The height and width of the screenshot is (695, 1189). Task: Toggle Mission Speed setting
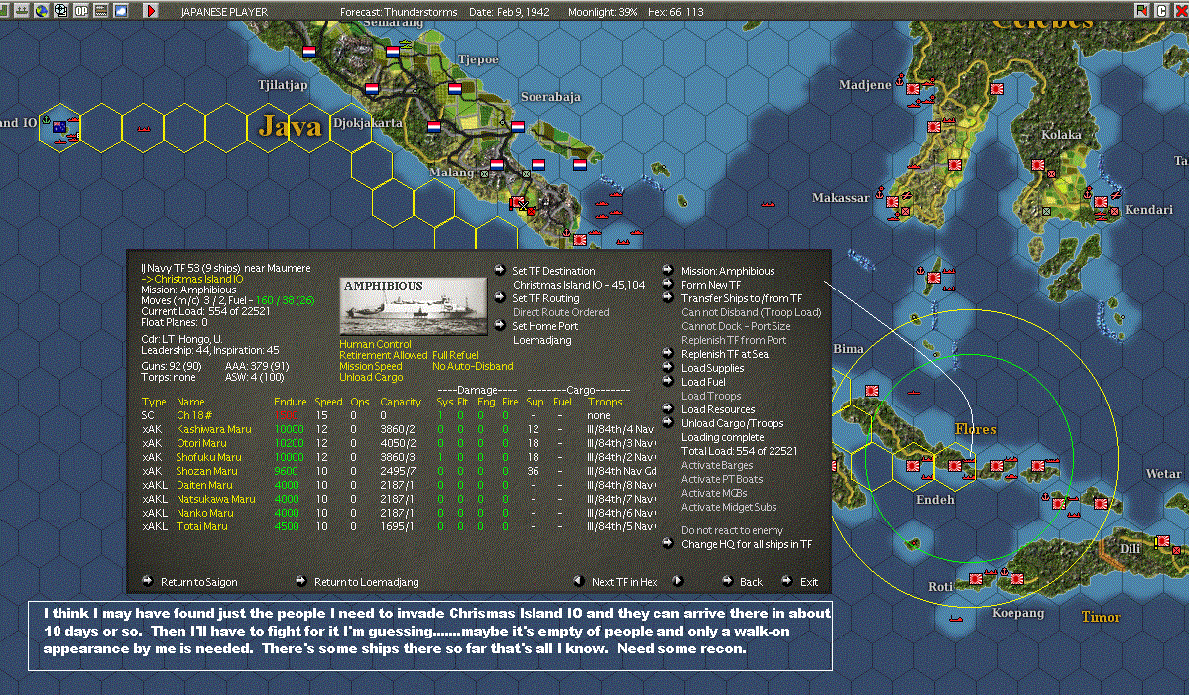[x=370, y=366]
